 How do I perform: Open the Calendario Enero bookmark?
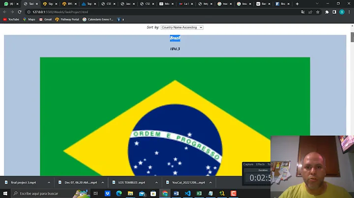click(98, 19)
